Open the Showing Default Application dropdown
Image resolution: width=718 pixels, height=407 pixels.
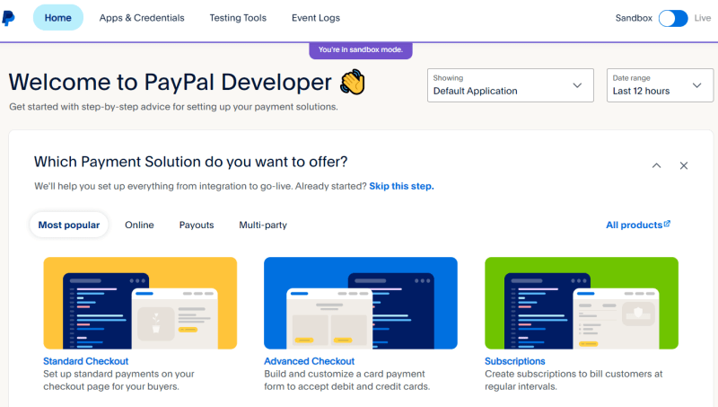pos(511,85)
